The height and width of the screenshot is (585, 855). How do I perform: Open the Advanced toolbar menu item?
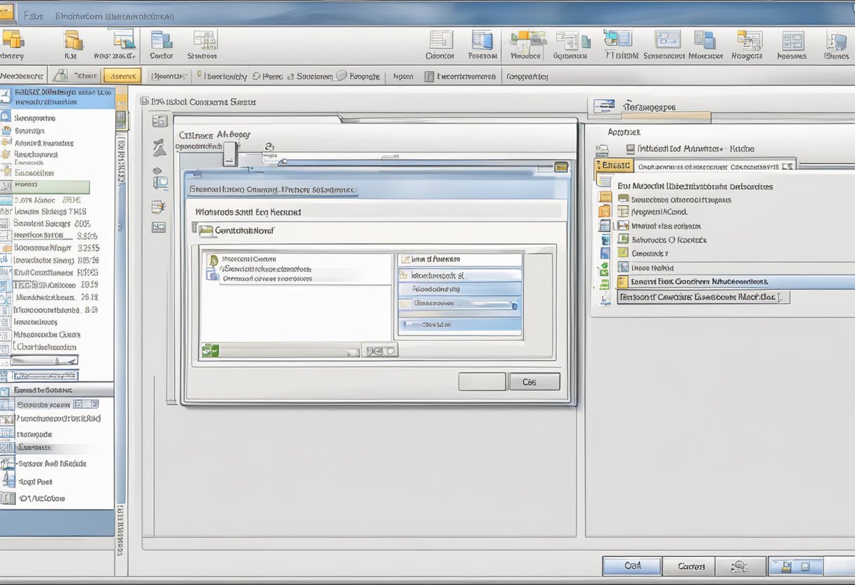point(120,75)
